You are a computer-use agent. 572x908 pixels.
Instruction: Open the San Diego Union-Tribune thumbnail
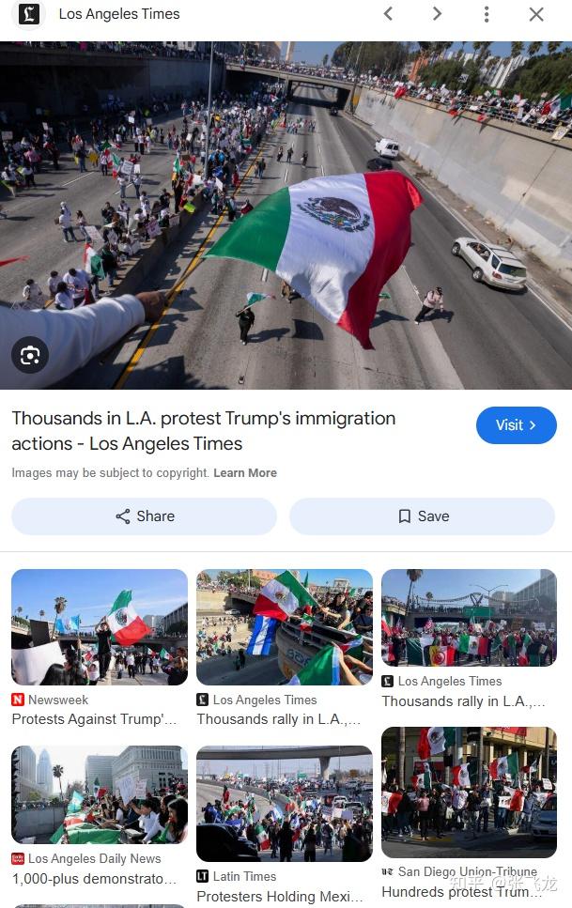click(470, 793)
